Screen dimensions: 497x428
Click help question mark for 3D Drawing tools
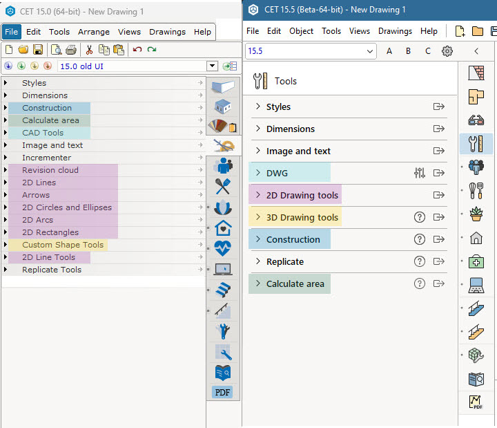pos(420,217)
